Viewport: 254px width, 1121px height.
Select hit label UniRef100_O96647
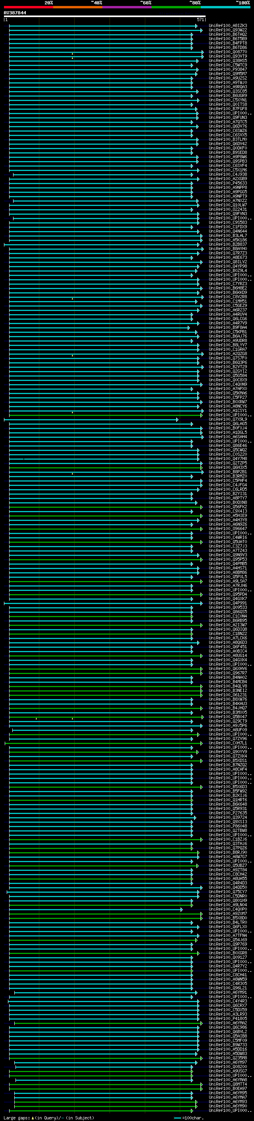[228, 529]
